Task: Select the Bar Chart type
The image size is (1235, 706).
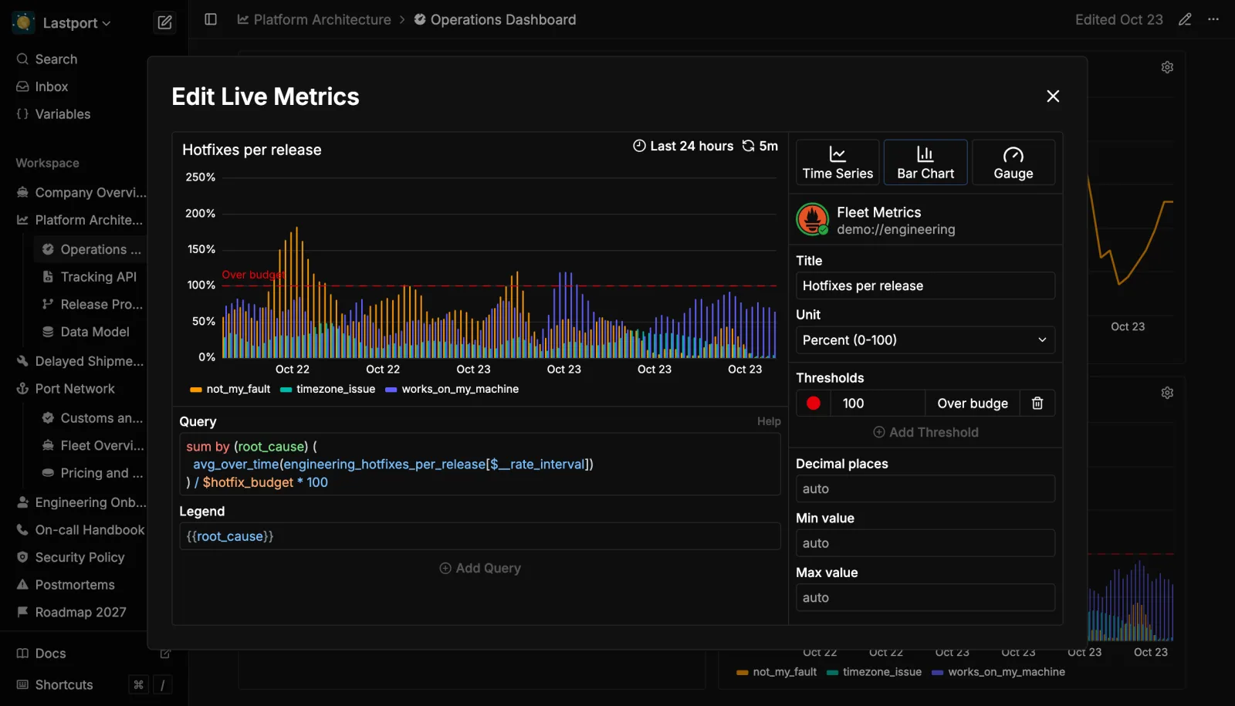Action: [x=925, y=162]
